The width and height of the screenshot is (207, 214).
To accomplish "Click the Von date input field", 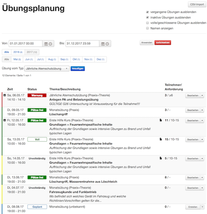I will (26, 44).
